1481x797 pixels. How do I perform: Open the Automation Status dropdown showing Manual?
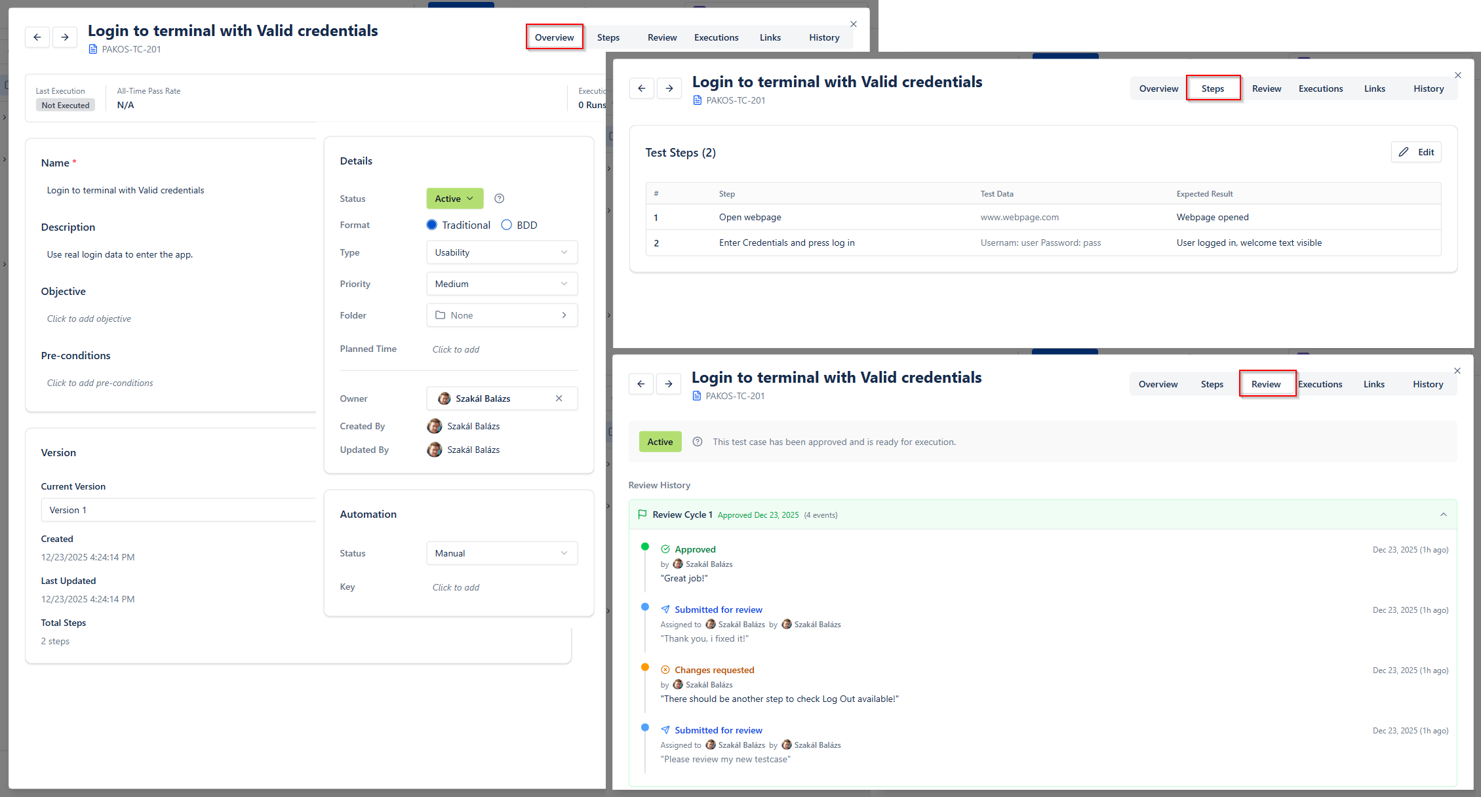pos(502,553)
